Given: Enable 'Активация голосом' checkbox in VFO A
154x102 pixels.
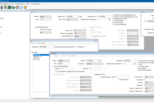Looking at the screenshot, I should pyautogui.click(x=113, y=19).
